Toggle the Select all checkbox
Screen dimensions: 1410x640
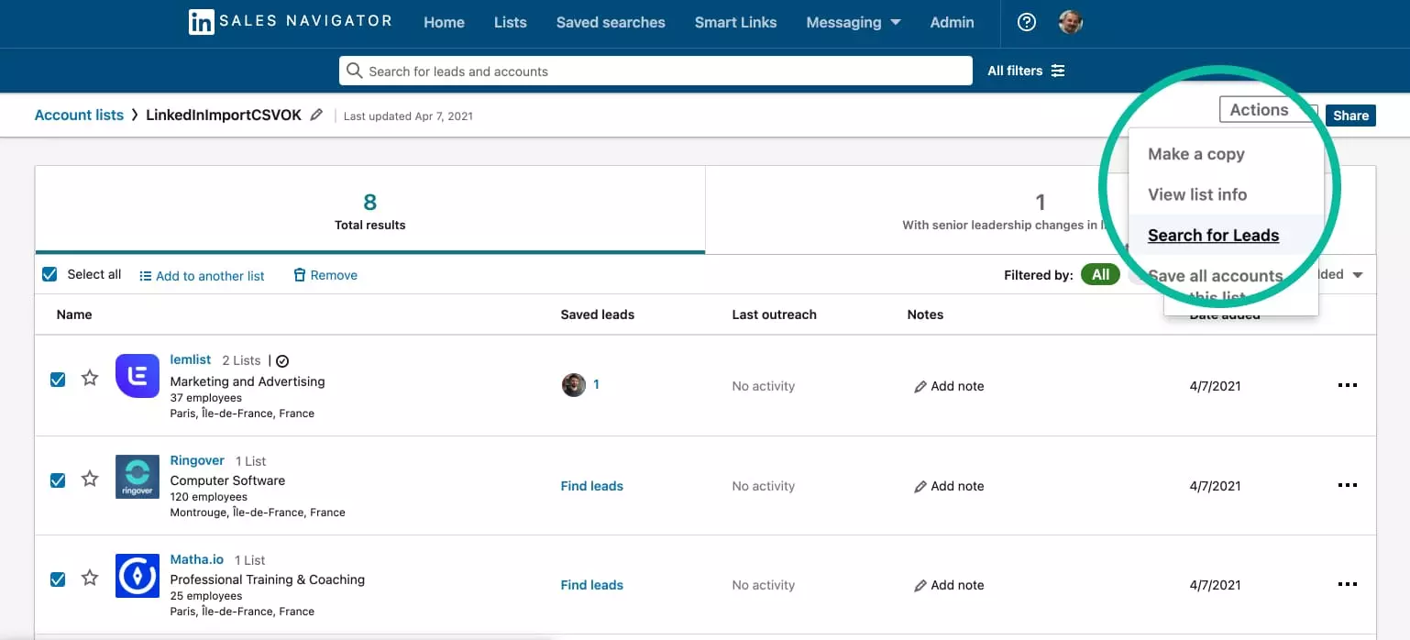point(50,274)
